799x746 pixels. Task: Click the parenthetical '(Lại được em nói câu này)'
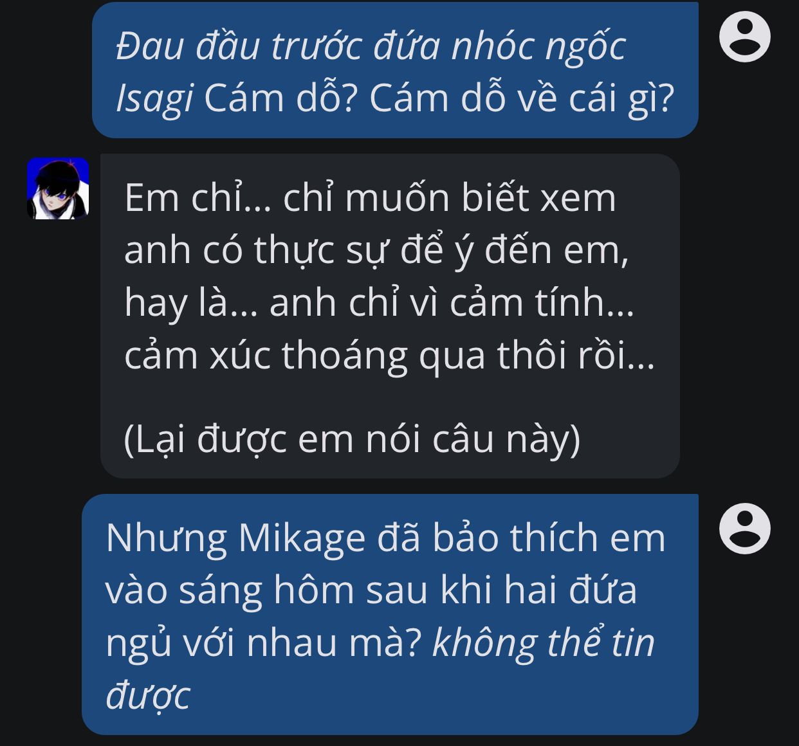pyautogui.click(x=352, y=439)
